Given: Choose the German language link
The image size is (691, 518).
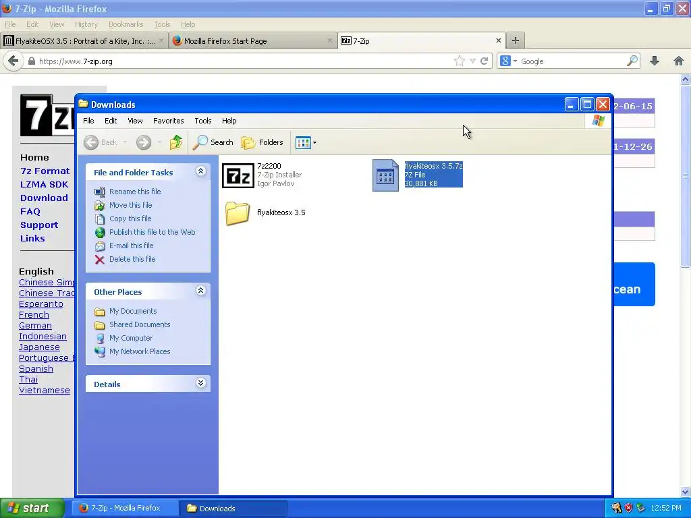Looking at the screenshot, I should tap(35, 326).
